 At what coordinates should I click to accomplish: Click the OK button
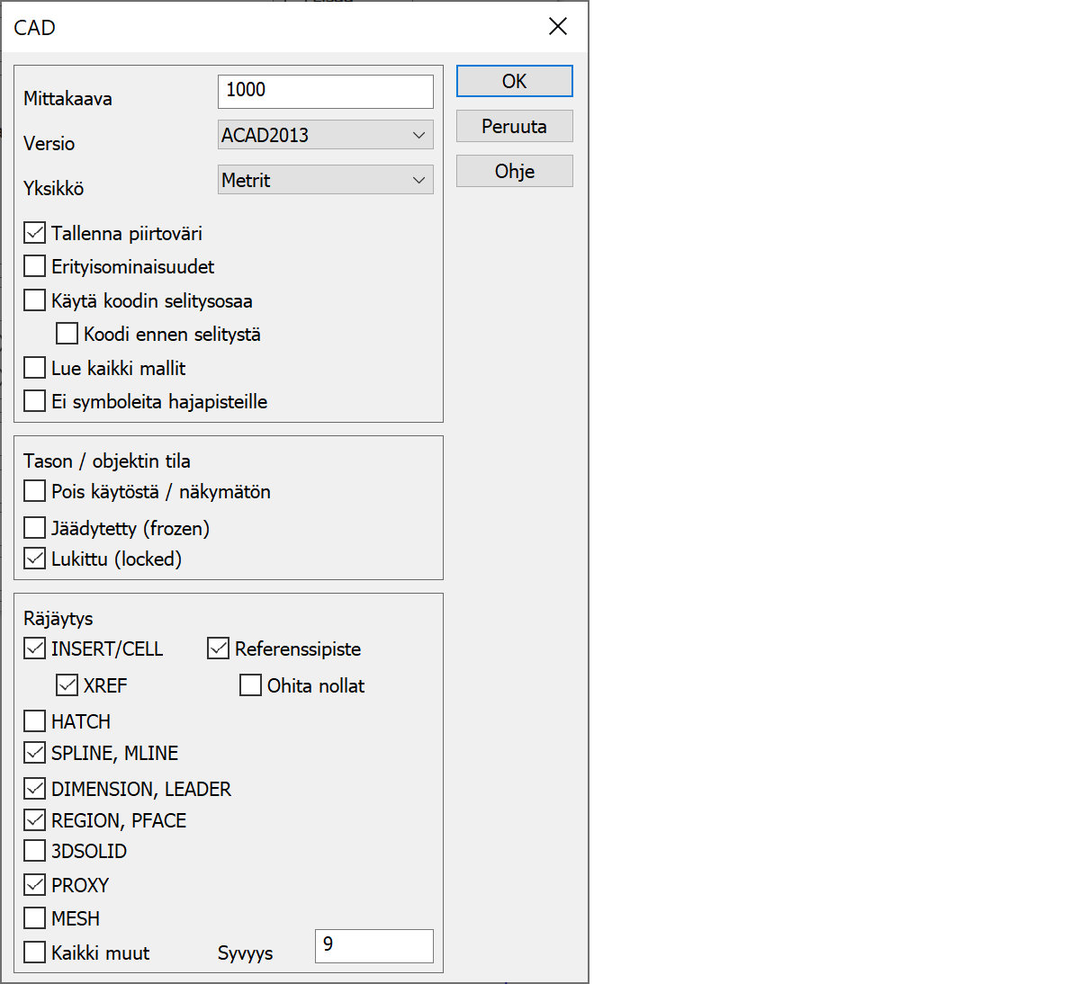514,81
